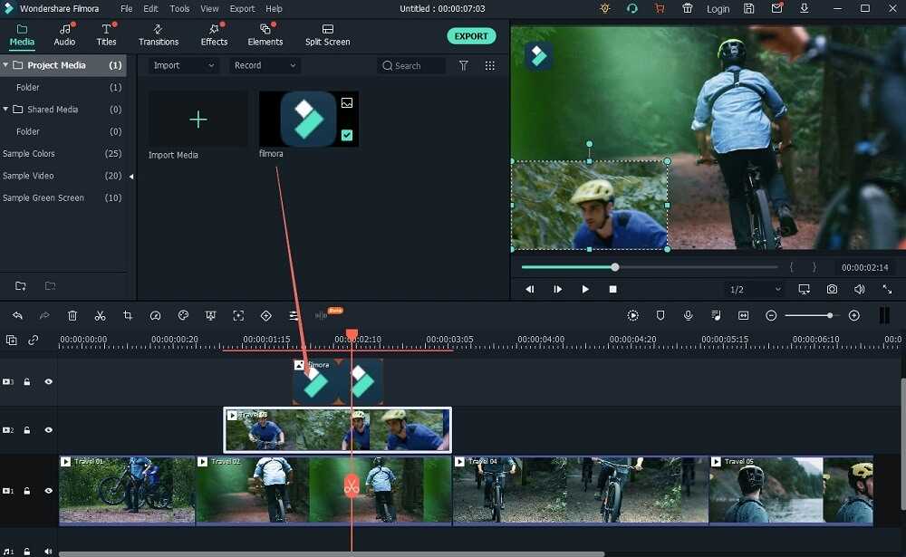Click the Crop tool icon
This screenshot has height=557, width=906.
[128, 315]
